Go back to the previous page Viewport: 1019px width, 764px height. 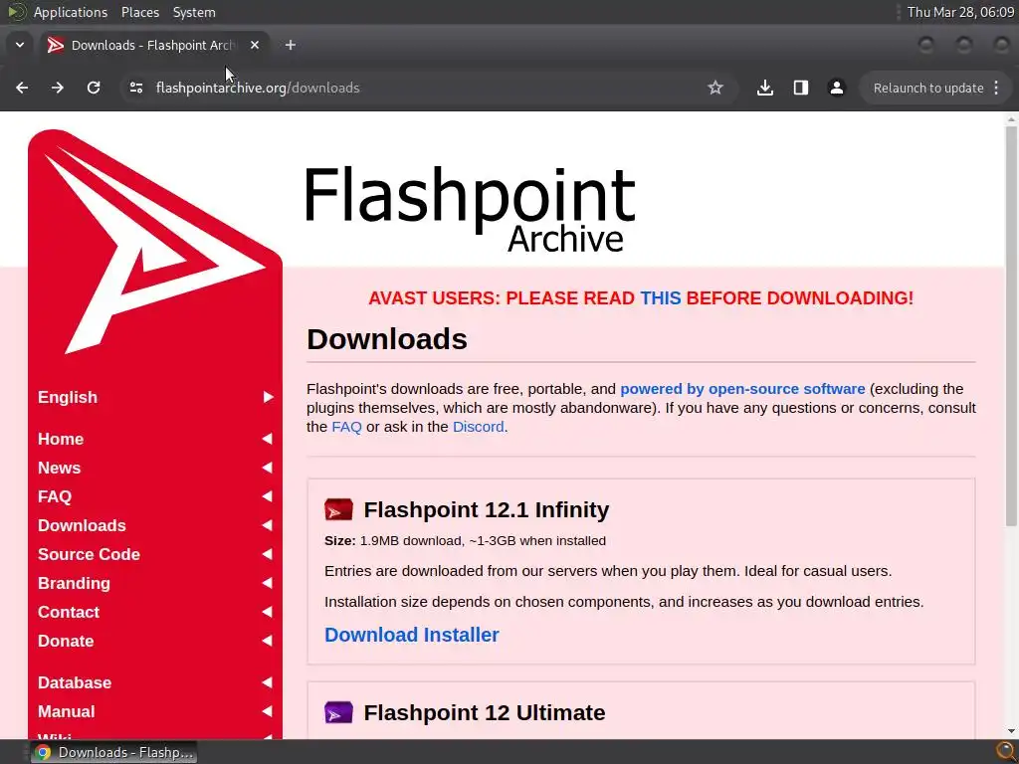(22, 88)
